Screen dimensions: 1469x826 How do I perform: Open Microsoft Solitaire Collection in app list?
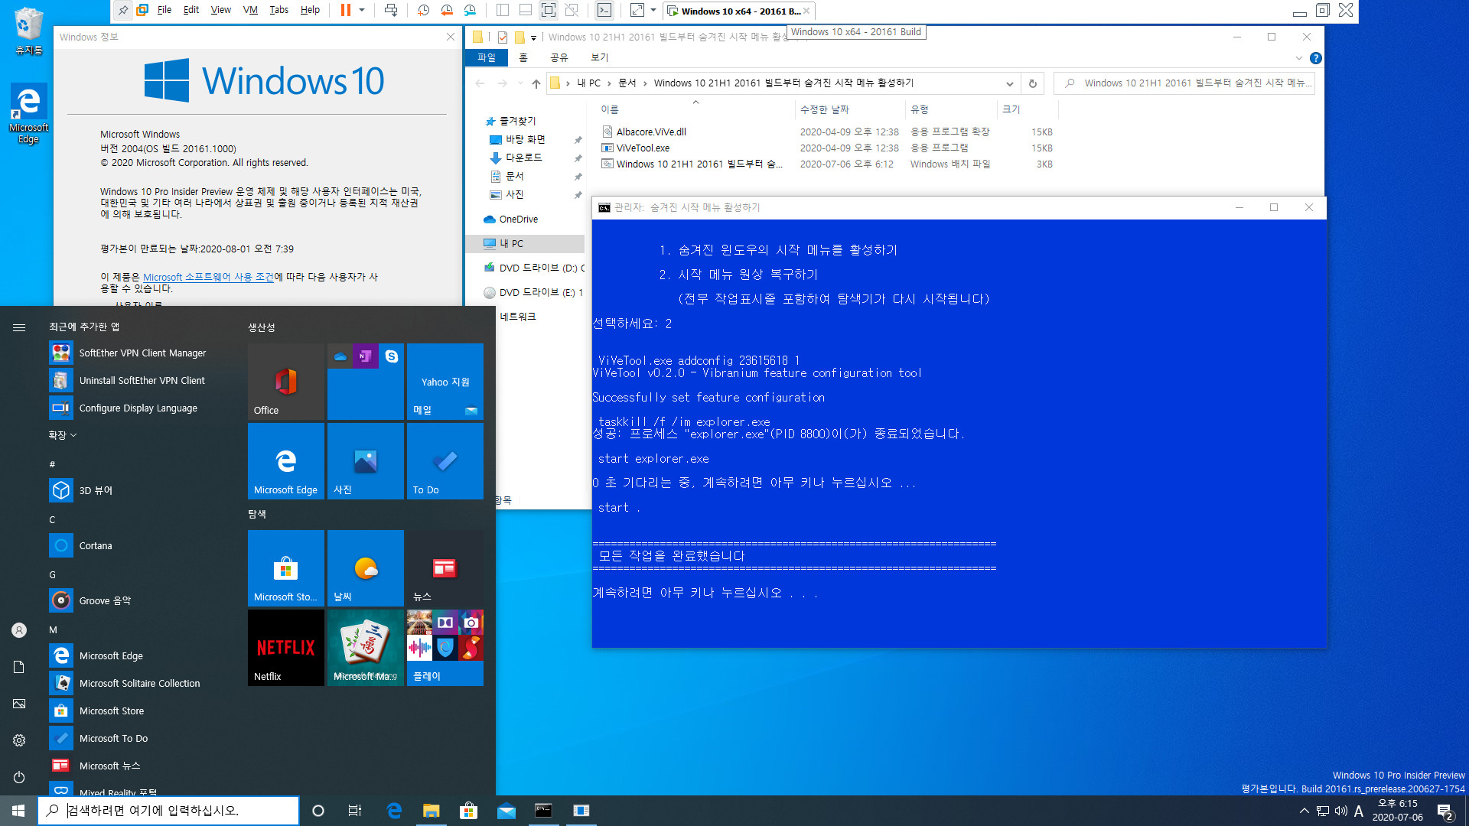point(139,683)
